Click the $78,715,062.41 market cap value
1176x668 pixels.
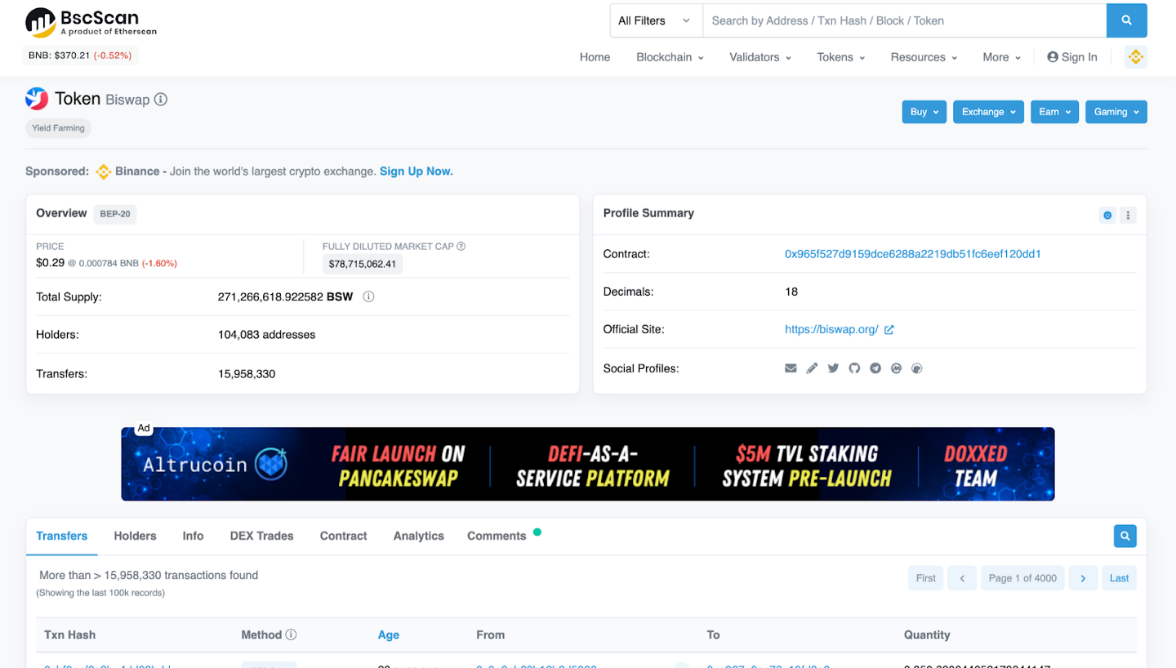click(362, 264)
